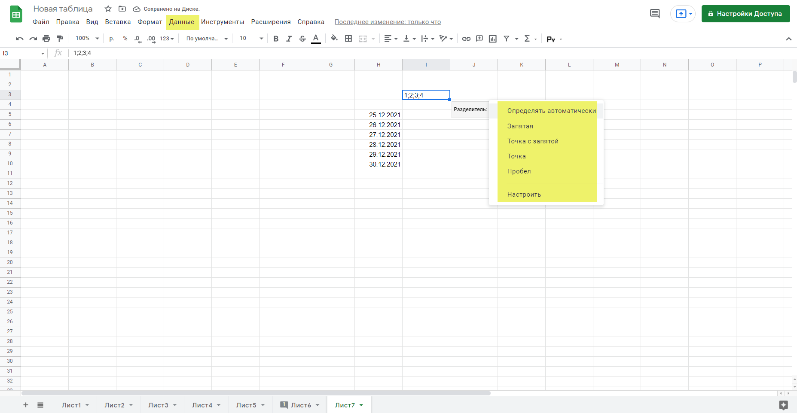Insert a comment
Image resolution: width=797 pixels, height=413 pixels.
(479, 39)
